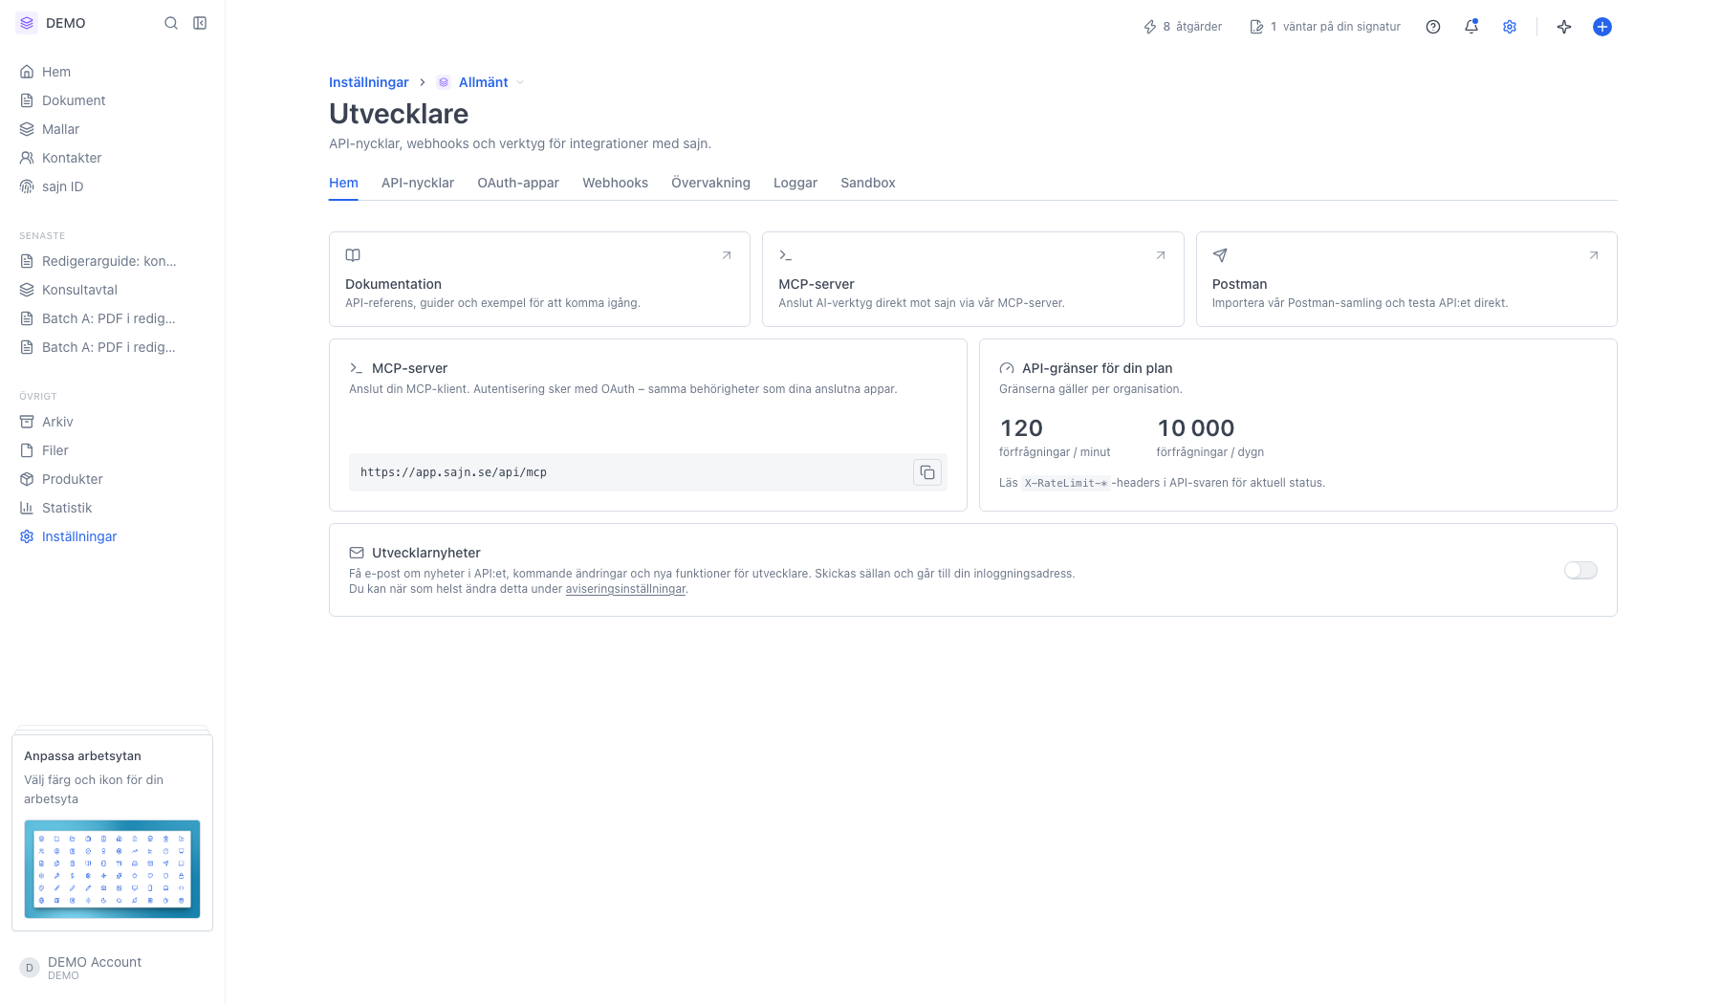Open MCP-server card external arrow

pos(1161,255)
